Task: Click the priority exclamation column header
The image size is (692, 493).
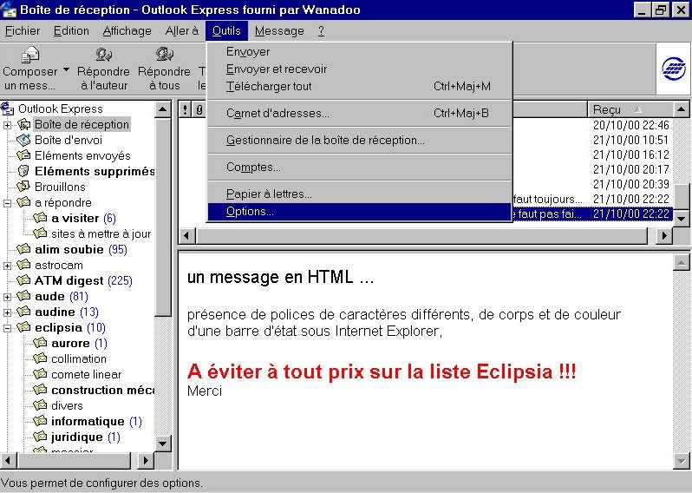Action: [186, 109]
